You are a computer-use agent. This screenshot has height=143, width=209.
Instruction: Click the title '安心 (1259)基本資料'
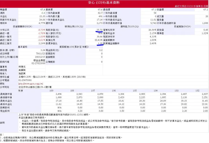tap(104, 3)
